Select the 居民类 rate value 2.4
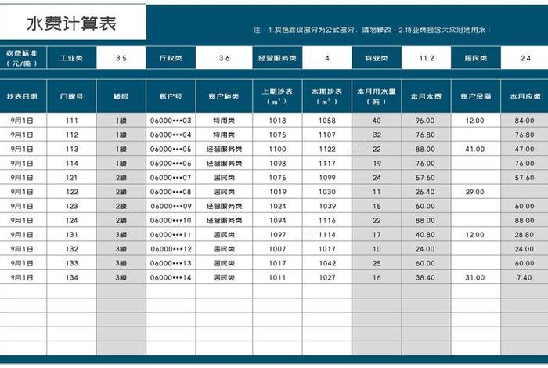The height and width of the screenshot is (368, 548). 525,58
